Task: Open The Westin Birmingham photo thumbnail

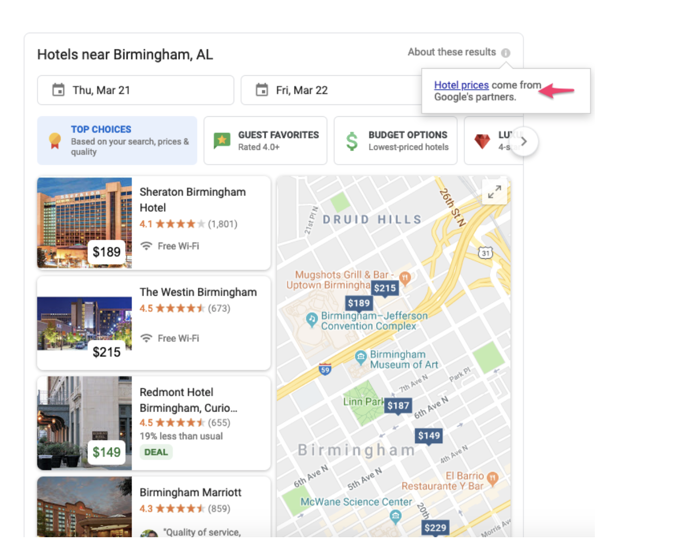Action: pos(85,323)
